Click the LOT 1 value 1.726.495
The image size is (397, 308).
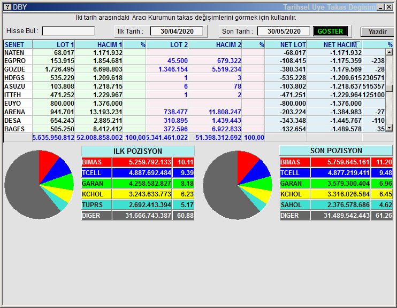coord(59,69)
